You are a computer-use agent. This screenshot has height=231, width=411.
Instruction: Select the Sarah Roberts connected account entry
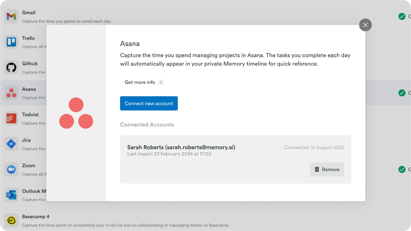(181, 148)
